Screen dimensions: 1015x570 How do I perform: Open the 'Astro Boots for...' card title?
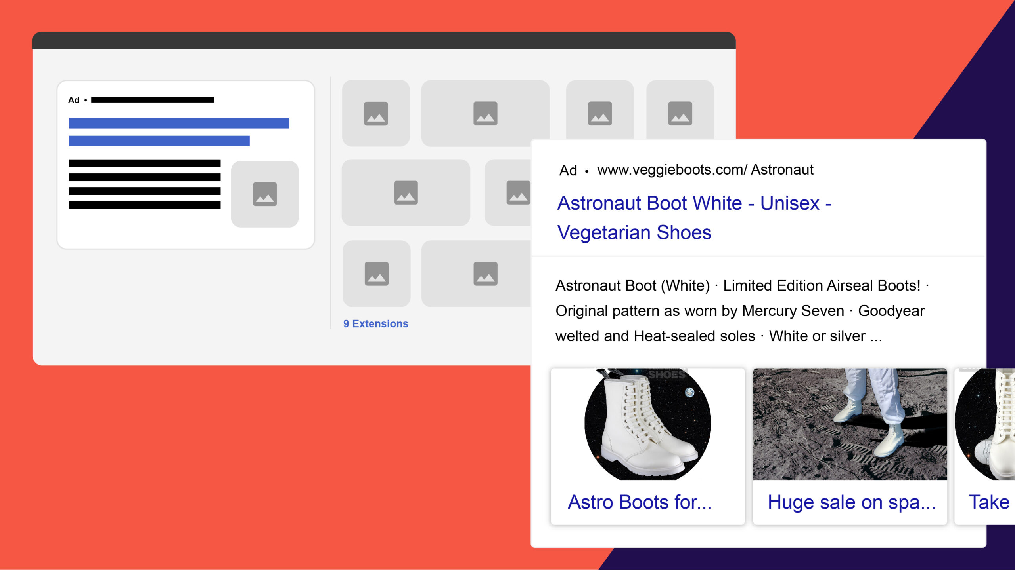coord(640,502)
